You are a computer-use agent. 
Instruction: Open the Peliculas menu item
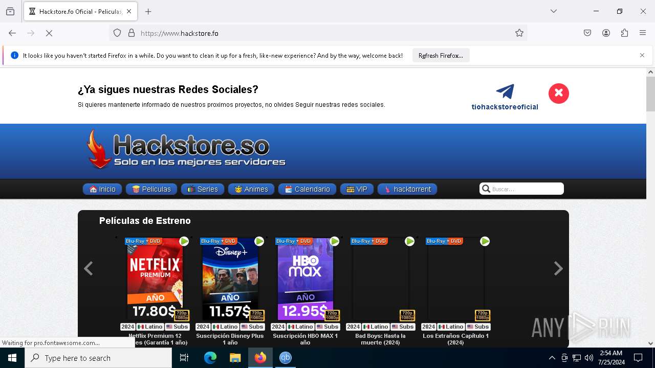[151, 189]
